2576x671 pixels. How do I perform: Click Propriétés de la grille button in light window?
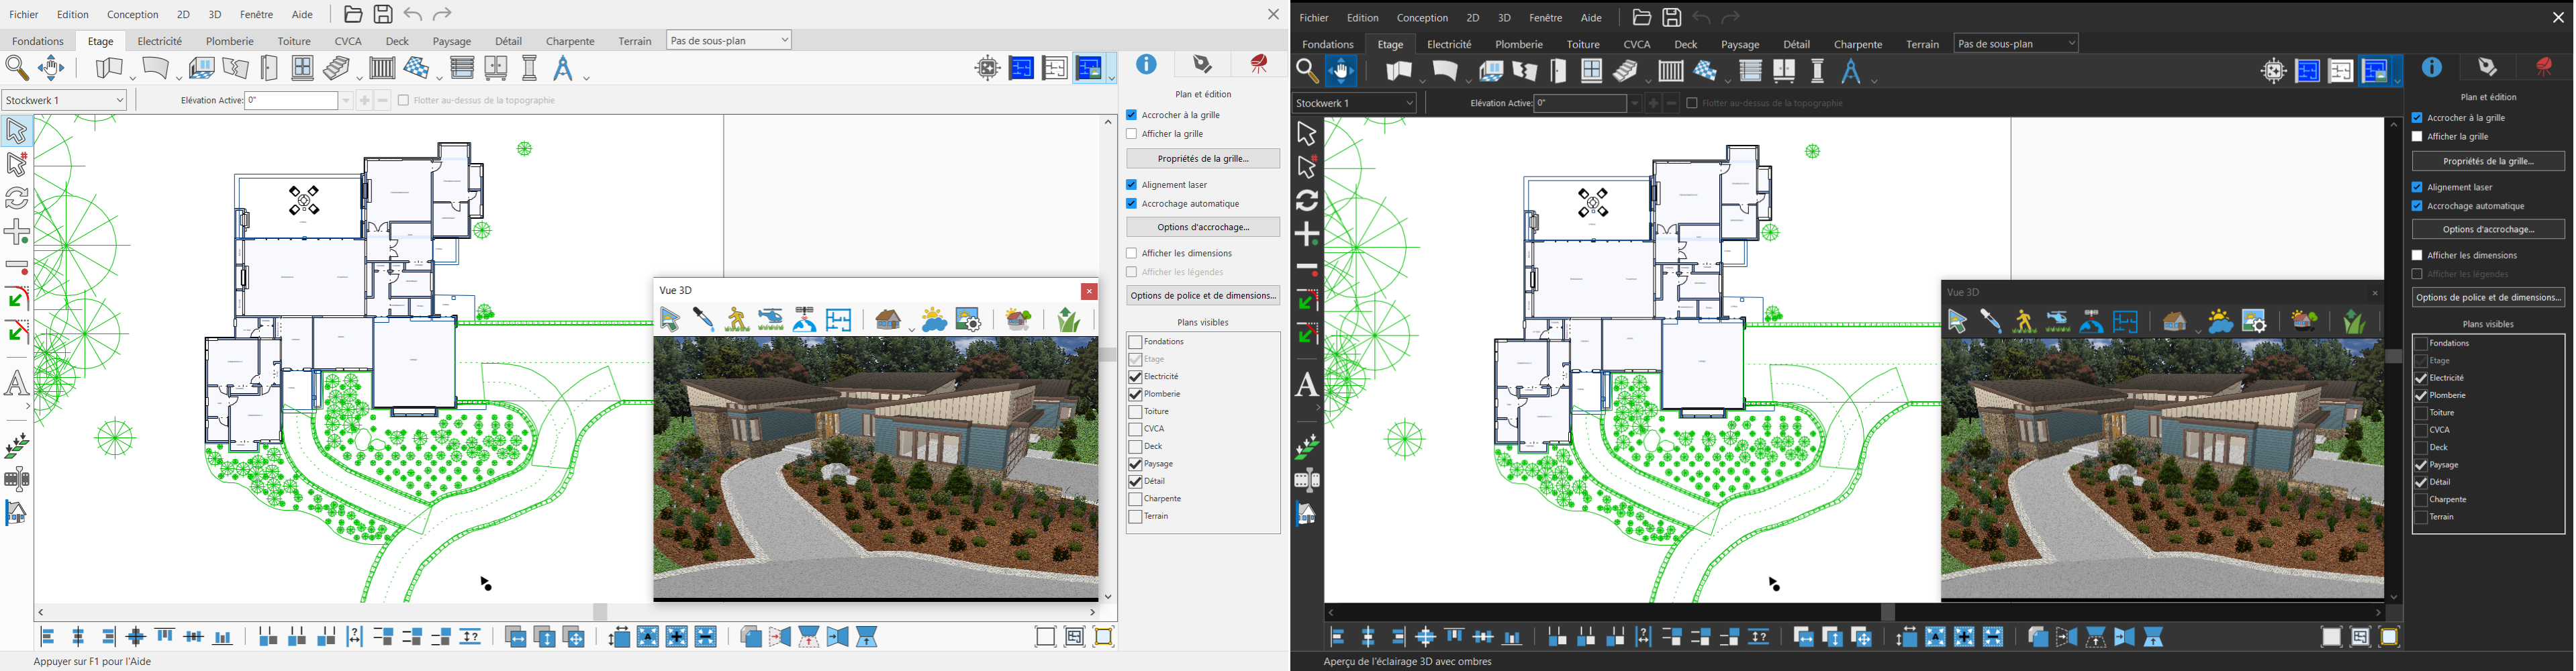(1203, 159)
